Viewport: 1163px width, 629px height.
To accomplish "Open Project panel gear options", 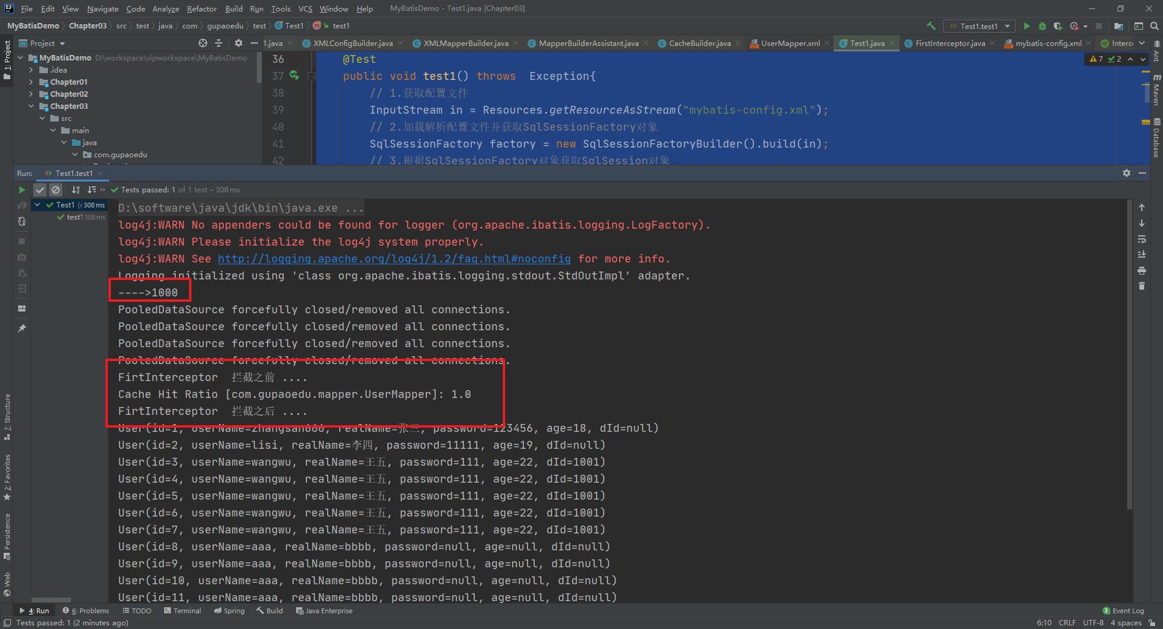I will (x=238, y=43).
